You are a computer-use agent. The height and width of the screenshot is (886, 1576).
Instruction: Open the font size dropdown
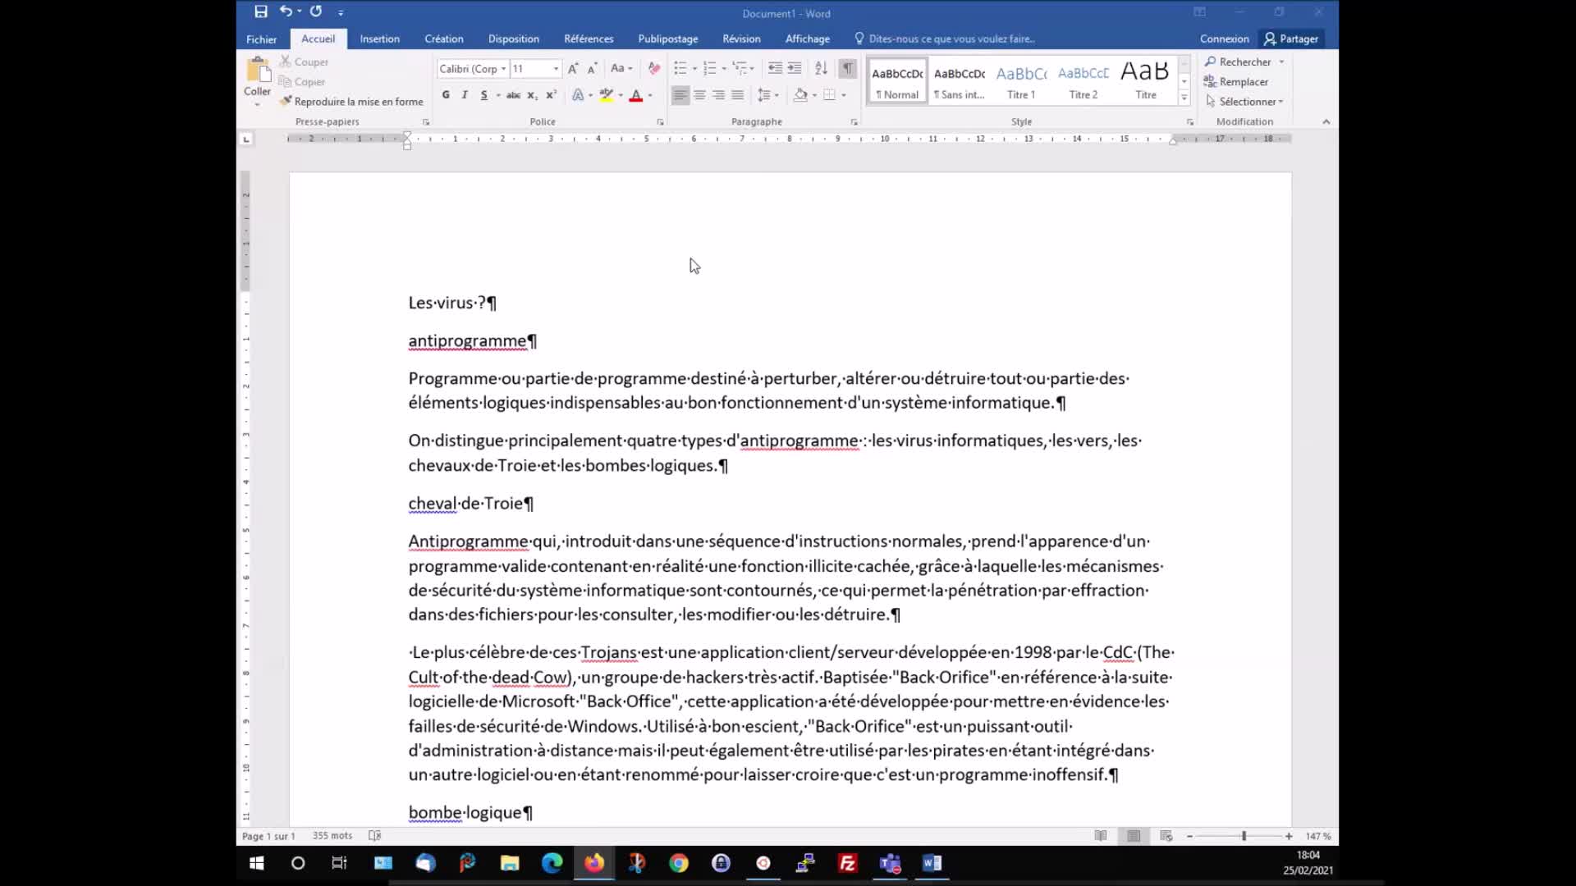pyautogui.click(x=556, y=69)
